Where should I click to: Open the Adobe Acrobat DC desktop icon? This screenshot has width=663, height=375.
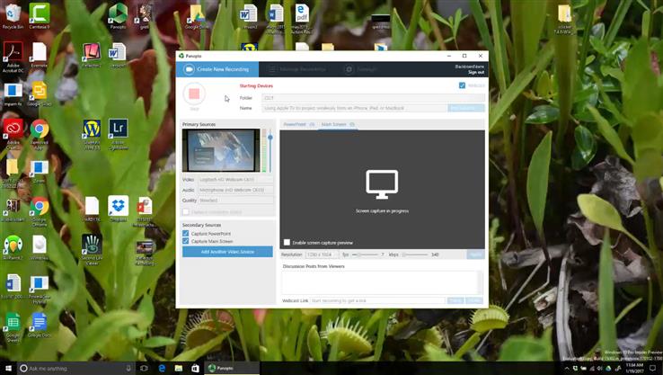point(13,58)
